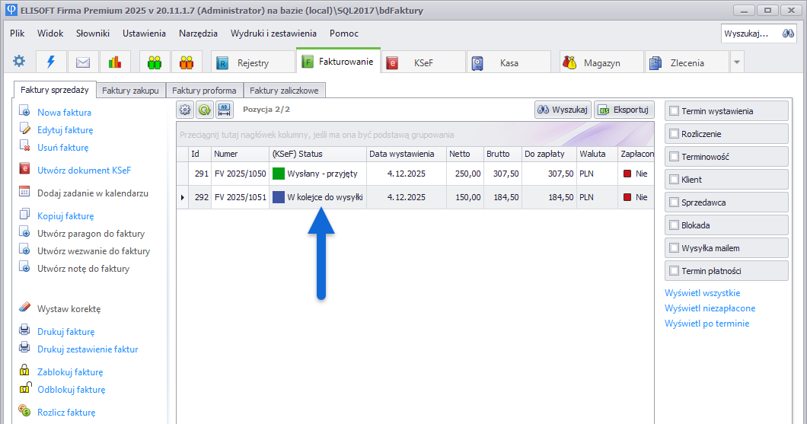
Task: Toggle the Rozliczenie filter checkbox
Action: click(x=674, y=134)
